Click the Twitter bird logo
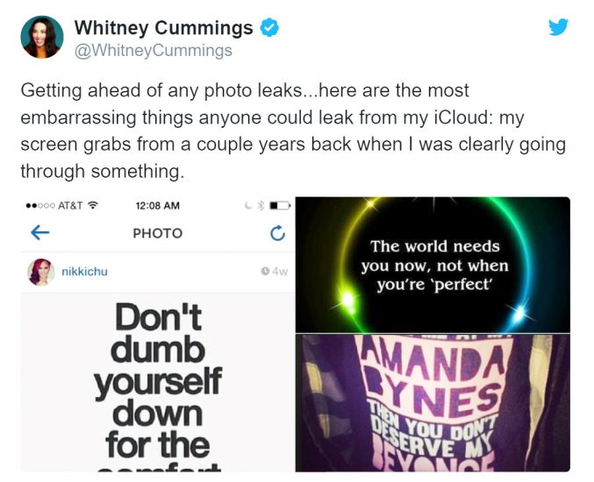Viewport: 594px width, 482px height. click(x=558, y=27)
